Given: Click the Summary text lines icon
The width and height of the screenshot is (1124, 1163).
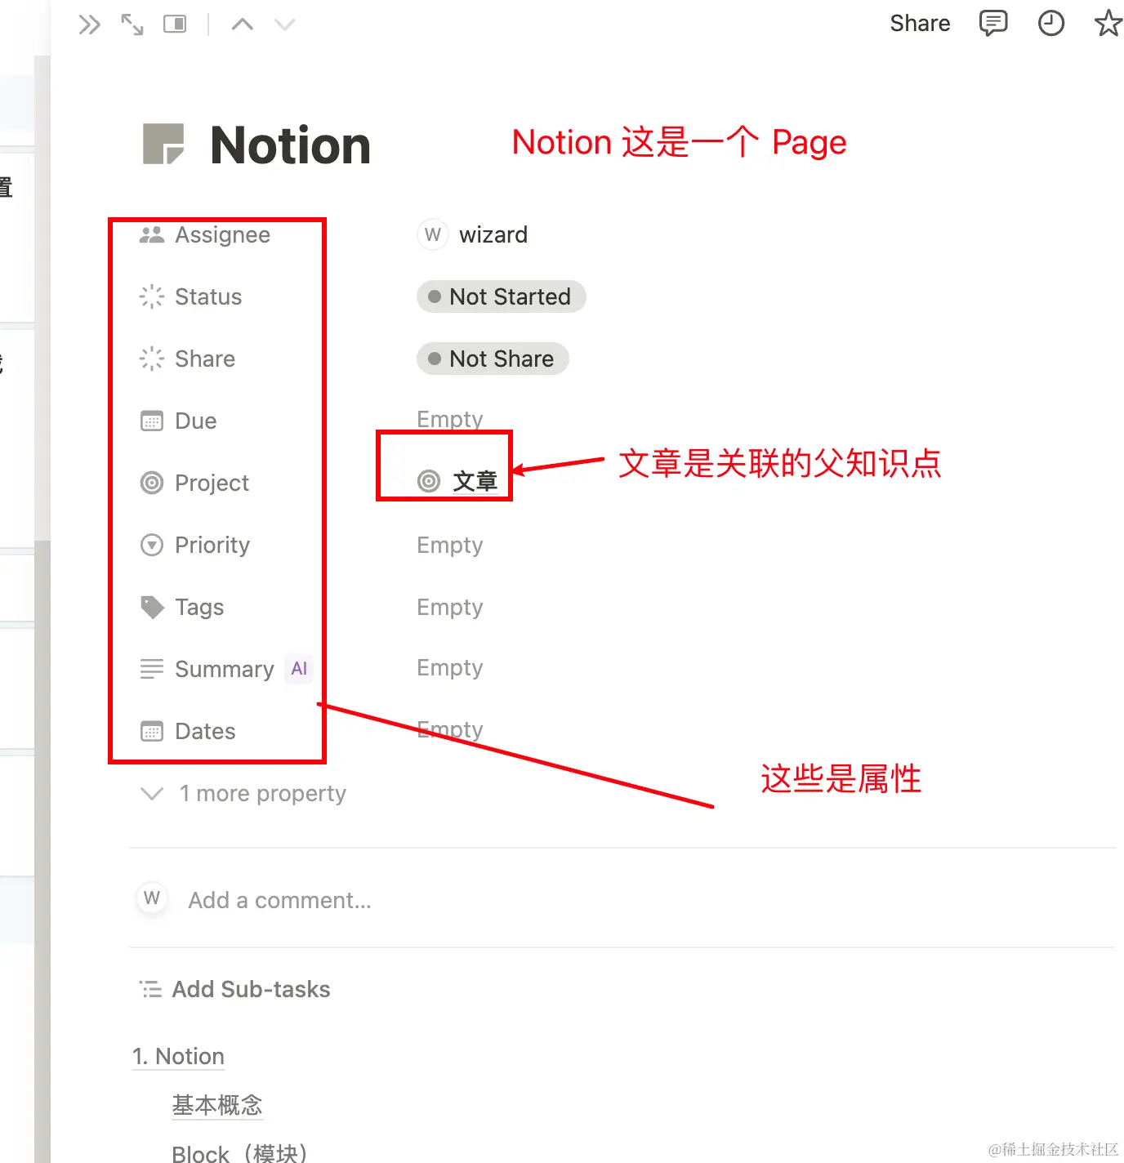Looking at the screenshot, I should pos(152,669).
